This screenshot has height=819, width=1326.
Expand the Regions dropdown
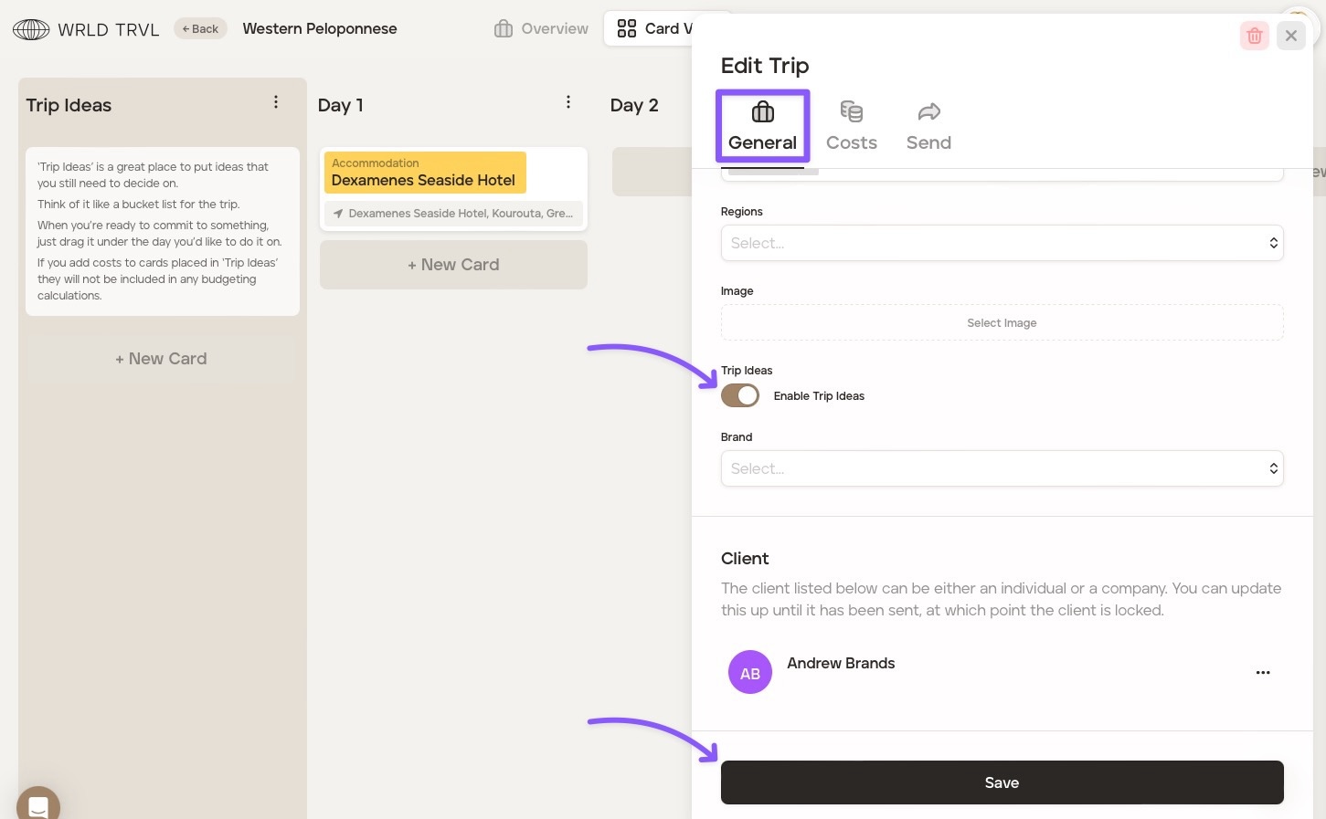tap(1002, 243)
